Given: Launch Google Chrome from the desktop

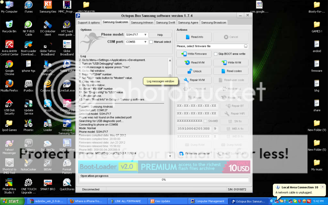Looking at the screenshot, I should click(9, 68).
